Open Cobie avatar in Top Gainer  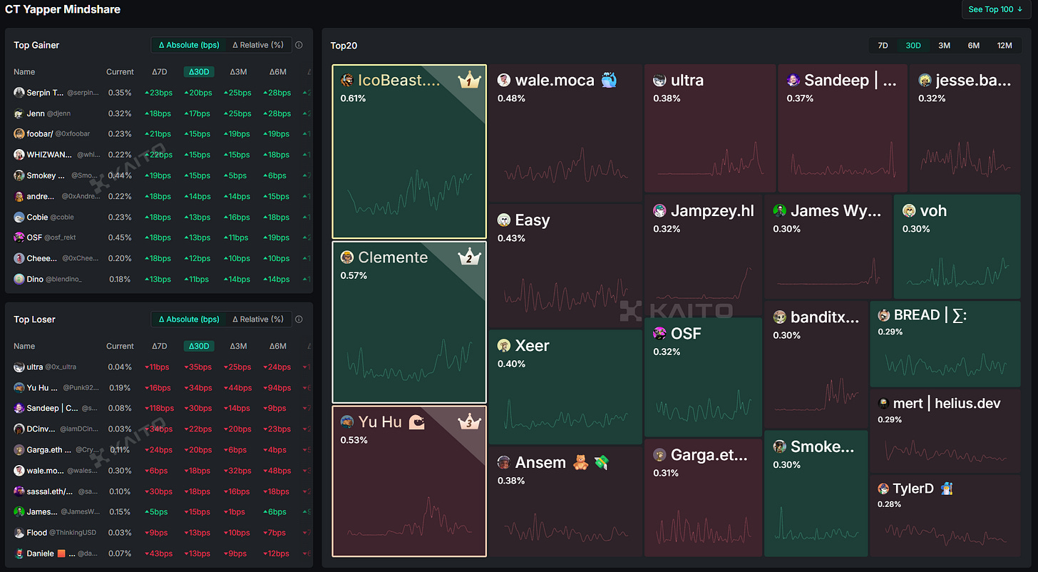pyautogui.click(x=19, y=217)
